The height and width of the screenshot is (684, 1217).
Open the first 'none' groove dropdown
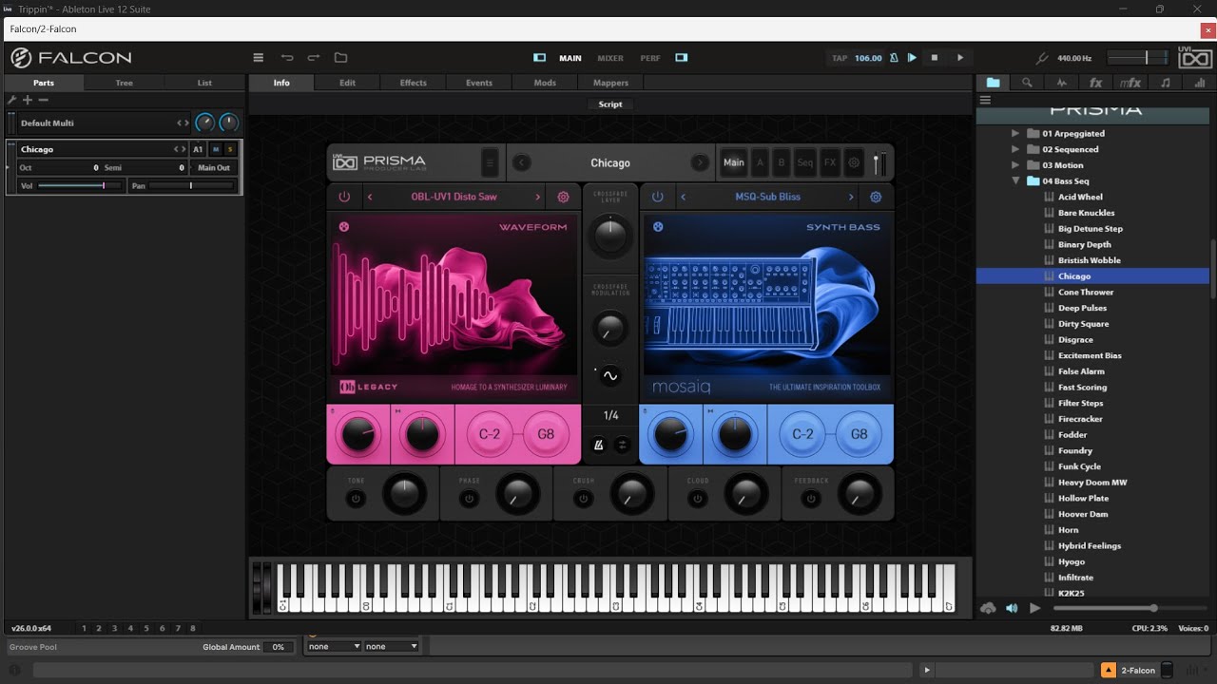click(334, 646)
